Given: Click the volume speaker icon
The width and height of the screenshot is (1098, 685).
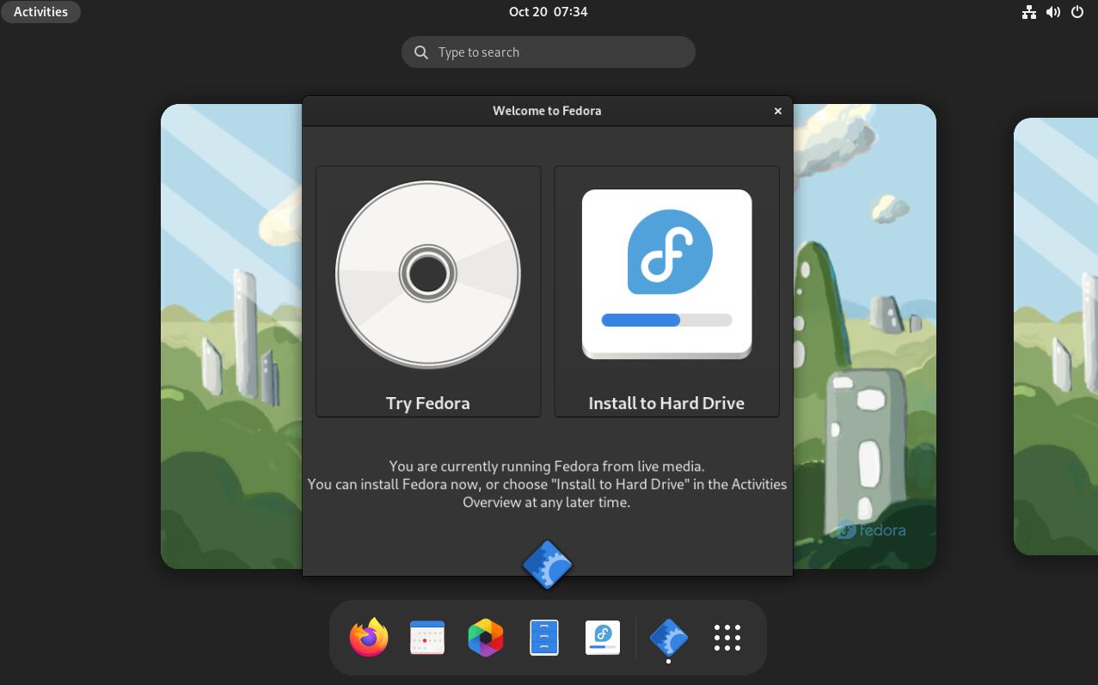Looking at the screenshot, I should click(1053, 12).
